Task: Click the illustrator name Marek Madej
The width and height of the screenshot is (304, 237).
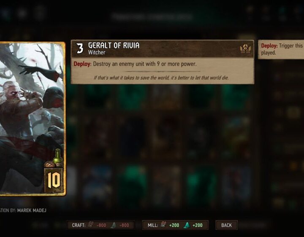Action: [x=32, y=210]
